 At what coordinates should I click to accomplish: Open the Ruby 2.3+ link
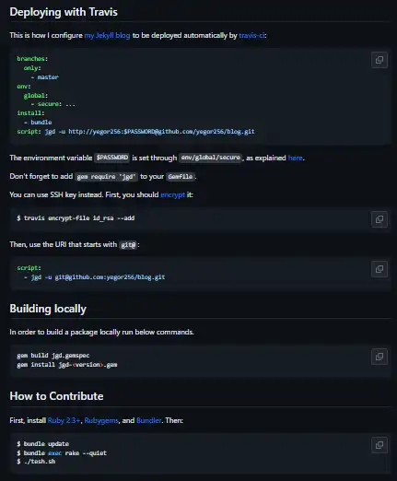pos(64,420)
